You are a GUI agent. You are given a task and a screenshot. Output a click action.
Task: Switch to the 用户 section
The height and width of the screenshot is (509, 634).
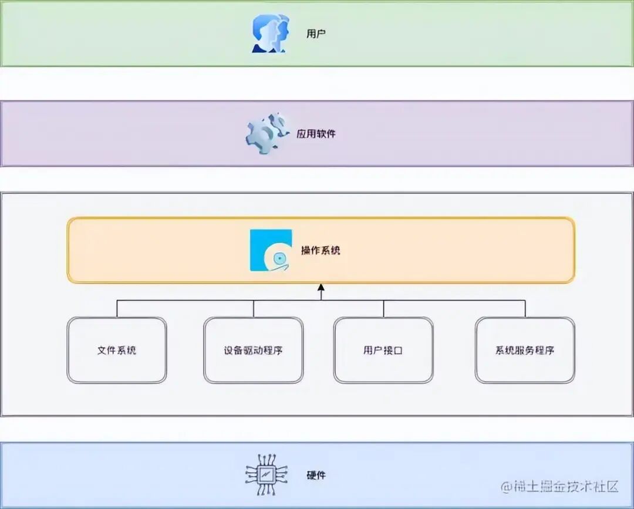(x=315, y=33)
